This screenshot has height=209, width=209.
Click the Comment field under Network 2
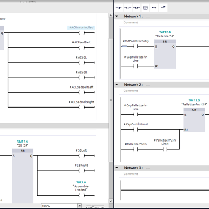coord(131,91)
